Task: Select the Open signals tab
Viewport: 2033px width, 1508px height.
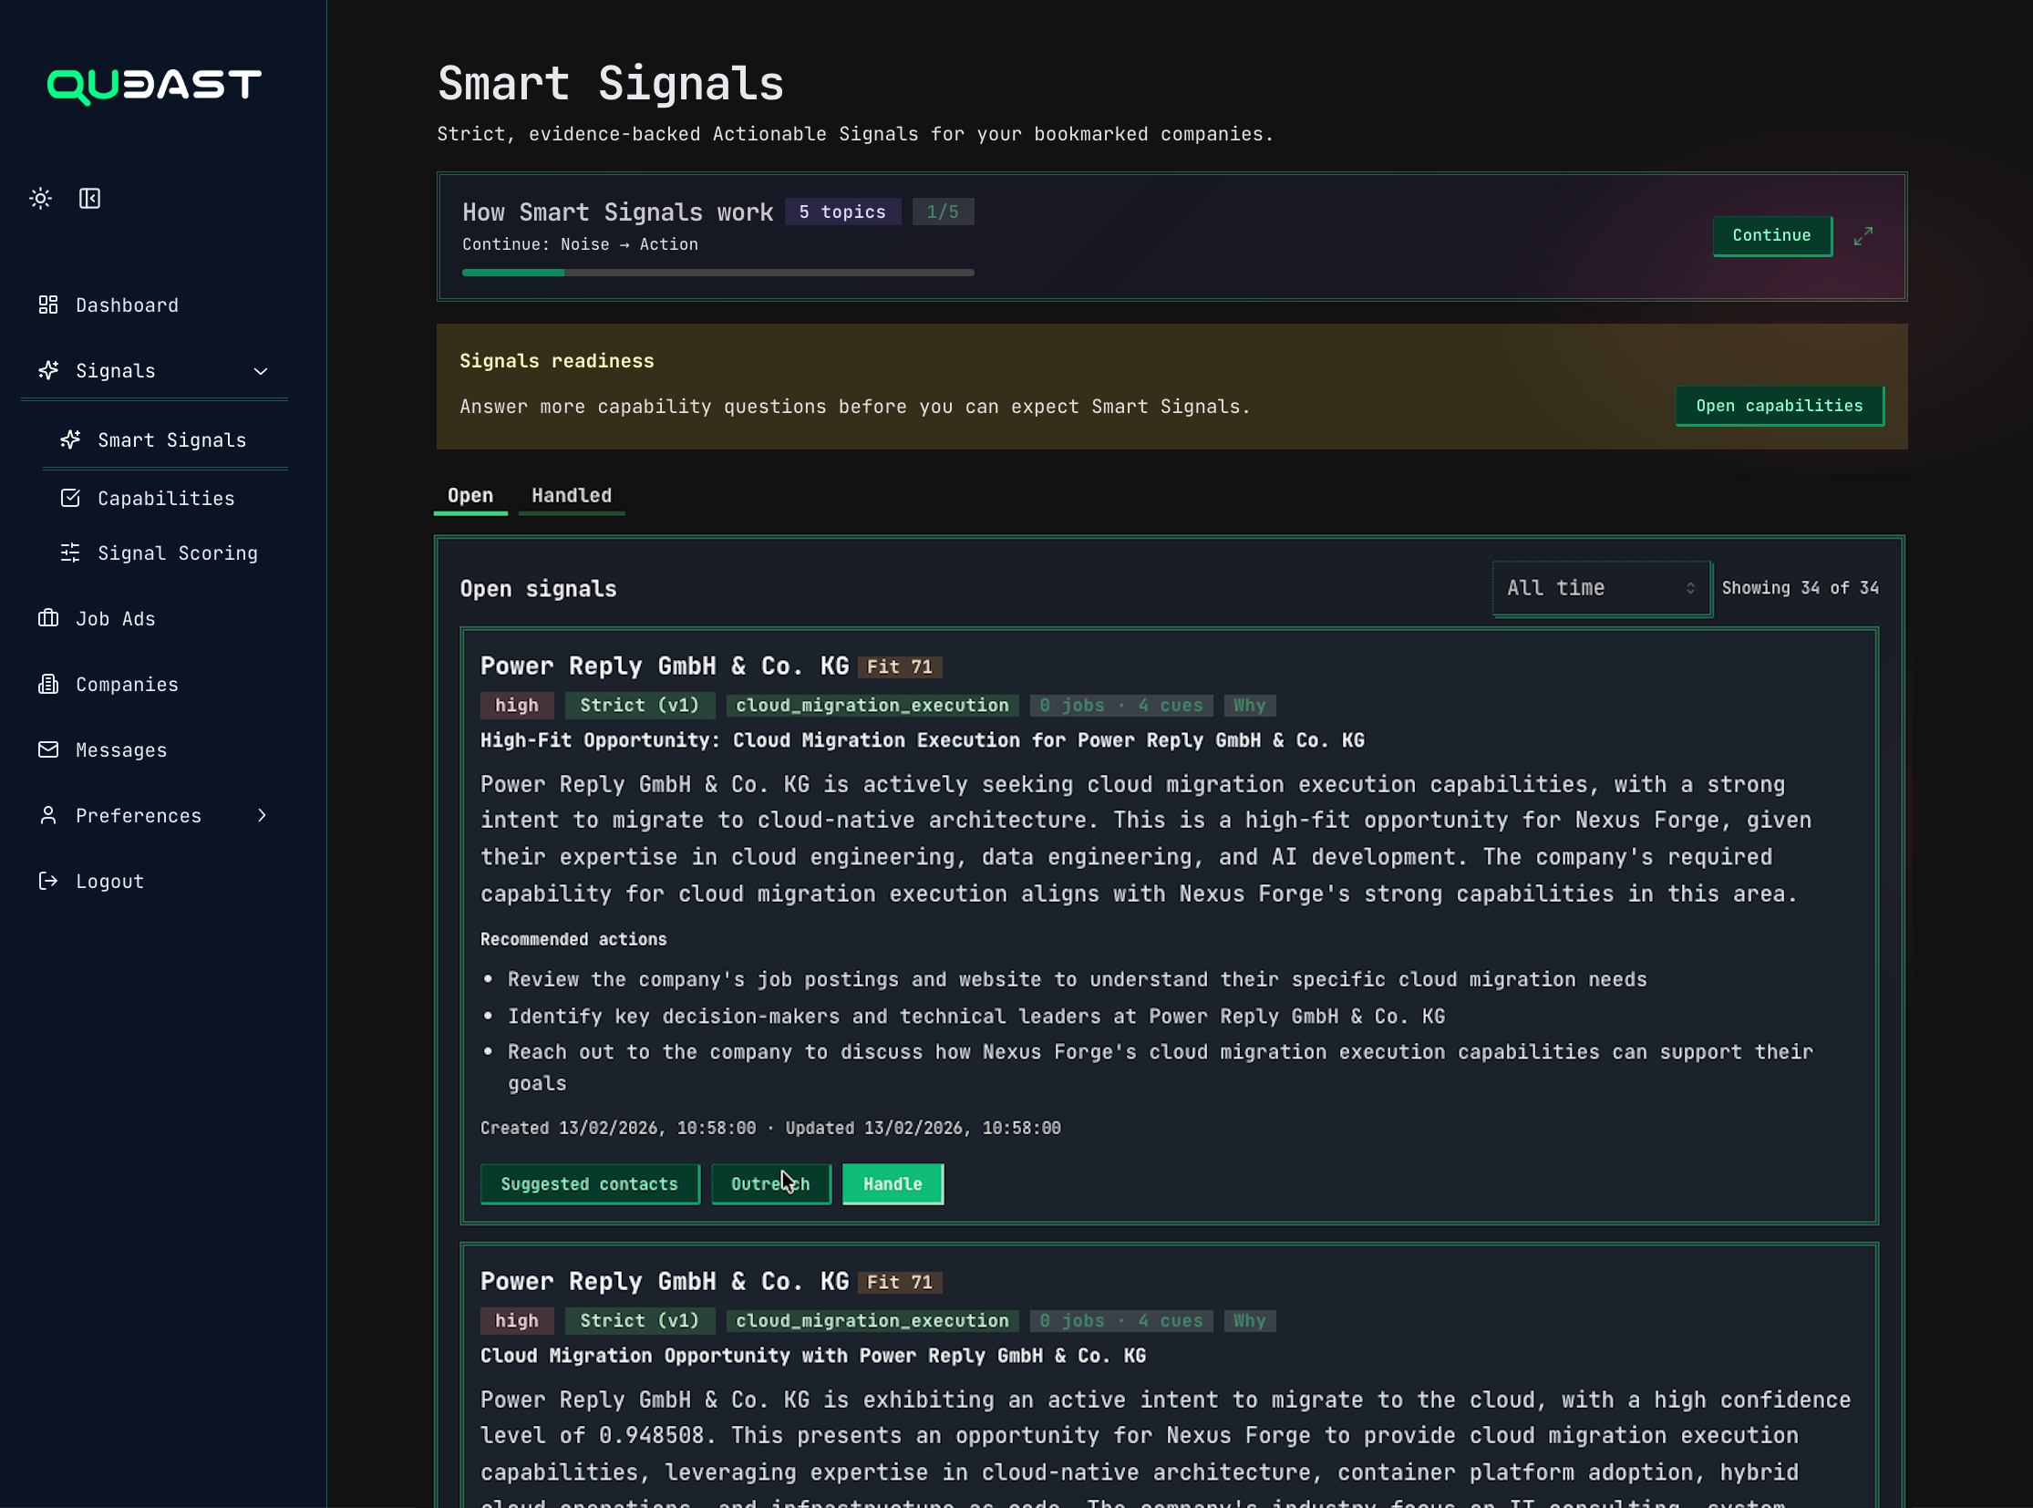Action: pyautogui.click(x=470, y=496)
